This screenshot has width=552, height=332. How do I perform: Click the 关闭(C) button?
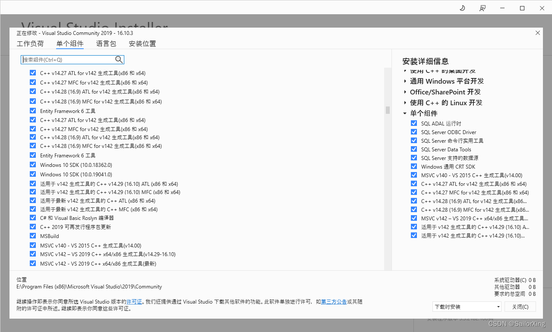520,306
